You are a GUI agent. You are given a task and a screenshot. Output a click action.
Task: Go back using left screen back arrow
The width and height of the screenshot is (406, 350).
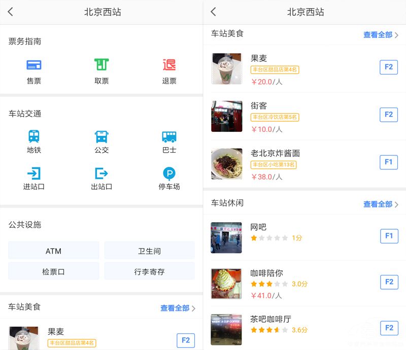11,12
